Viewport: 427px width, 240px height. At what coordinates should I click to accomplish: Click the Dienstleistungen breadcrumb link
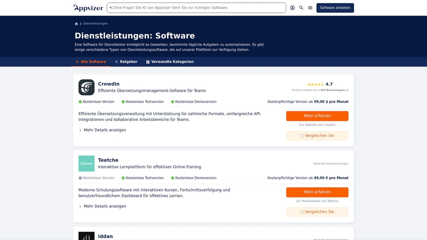pos(95,24)
